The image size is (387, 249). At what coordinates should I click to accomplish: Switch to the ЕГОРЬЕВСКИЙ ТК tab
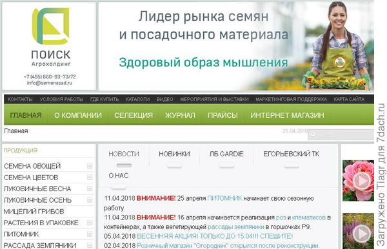[292, 154]
